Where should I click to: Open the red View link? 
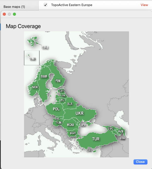(144, 5)
